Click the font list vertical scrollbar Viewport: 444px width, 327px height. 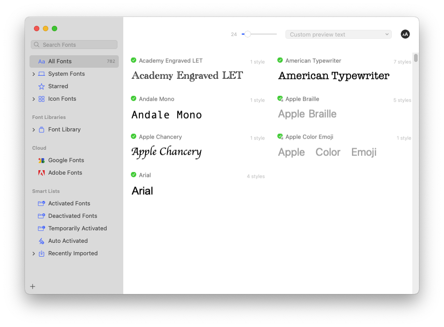[x=415, y=57]
